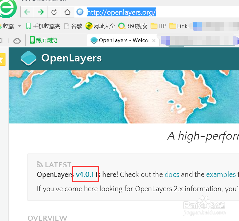Switch to the 跨屏浏览 tab
Image resolution: width=239 pixels, height=221 pixels.
click(56, 40)
